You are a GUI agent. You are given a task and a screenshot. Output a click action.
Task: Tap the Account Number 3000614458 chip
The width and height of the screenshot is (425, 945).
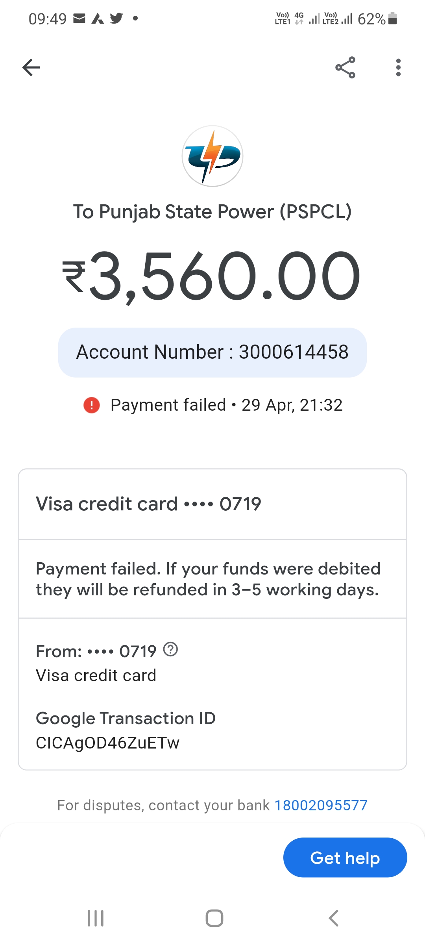coord(213,352)
